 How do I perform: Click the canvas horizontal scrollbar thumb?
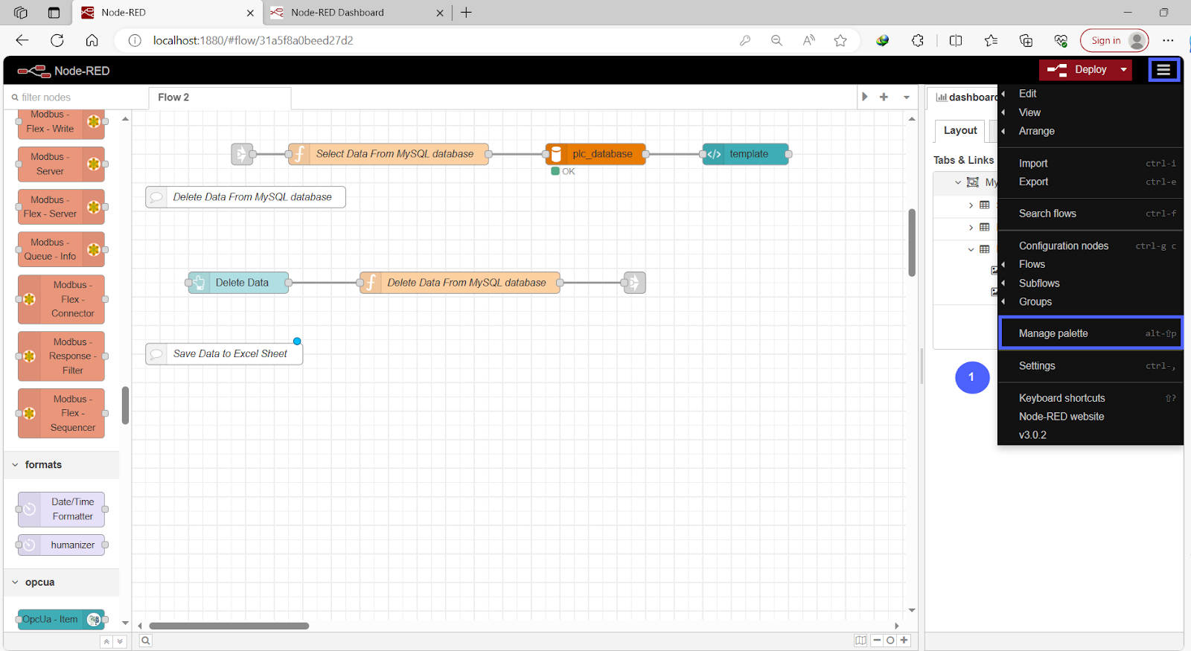pyautogui.click(x=229, y=626)
